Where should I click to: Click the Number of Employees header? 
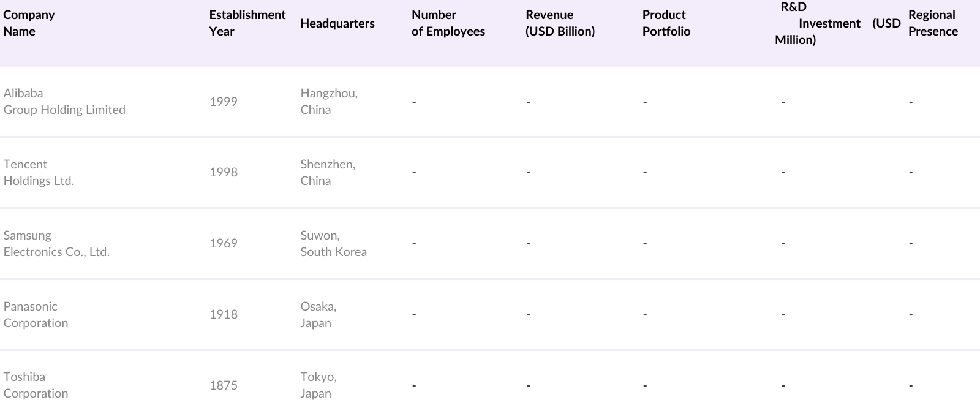coord(448,23)
